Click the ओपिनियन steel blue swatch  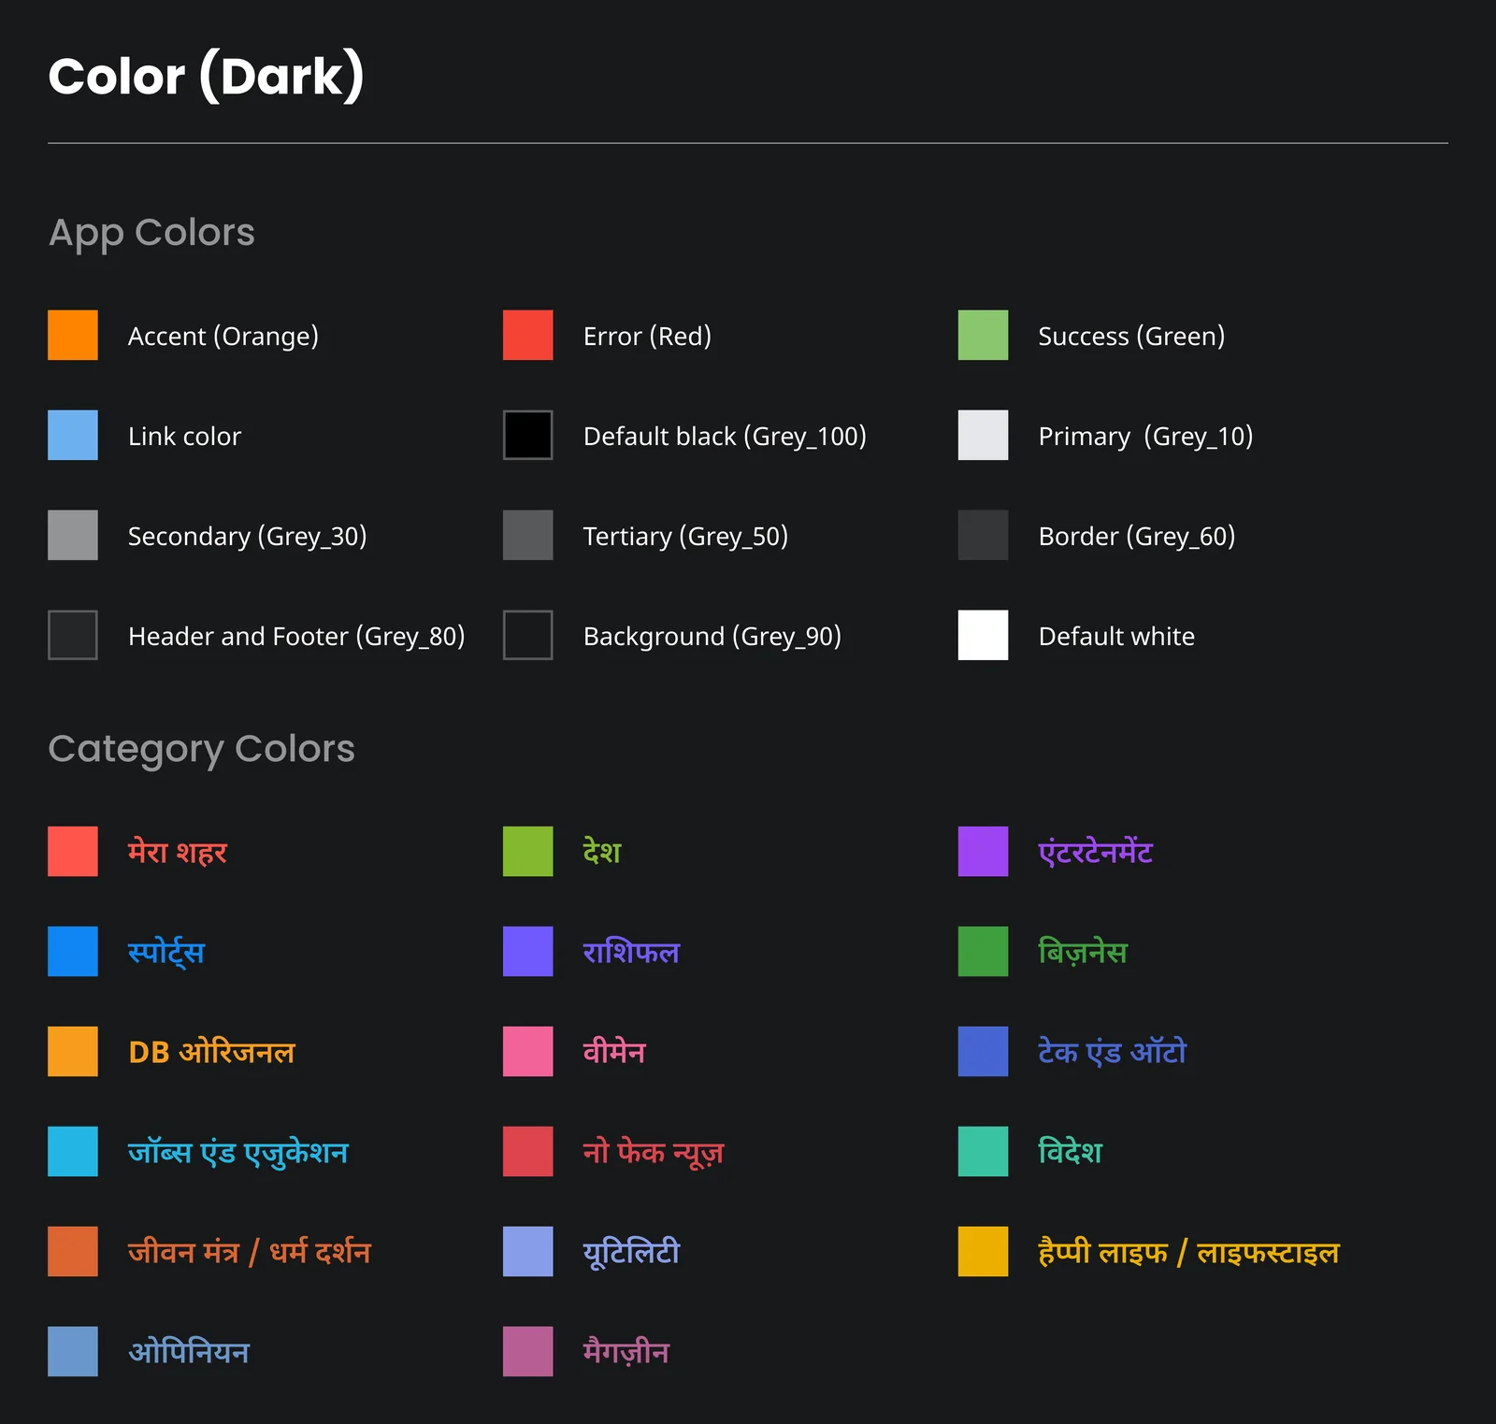click(x=73, y=1351)
